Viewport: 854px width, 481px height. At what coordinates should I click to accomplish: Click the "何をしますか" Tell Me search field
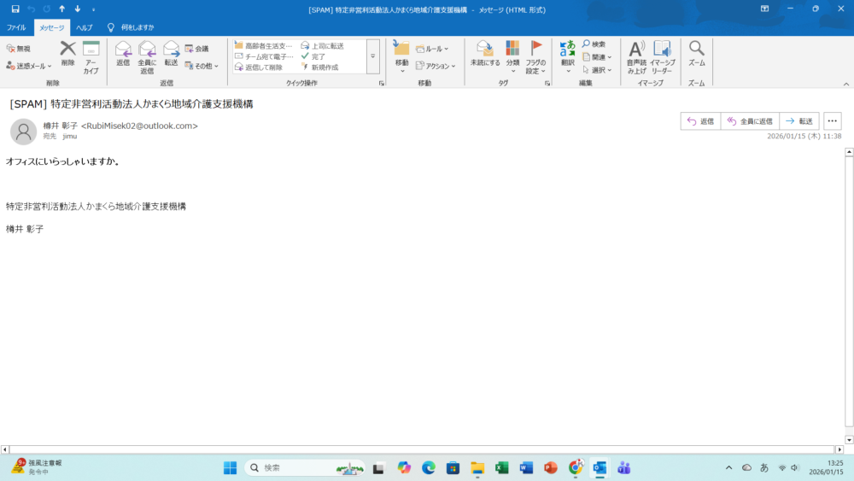click(x=137, y=27)
